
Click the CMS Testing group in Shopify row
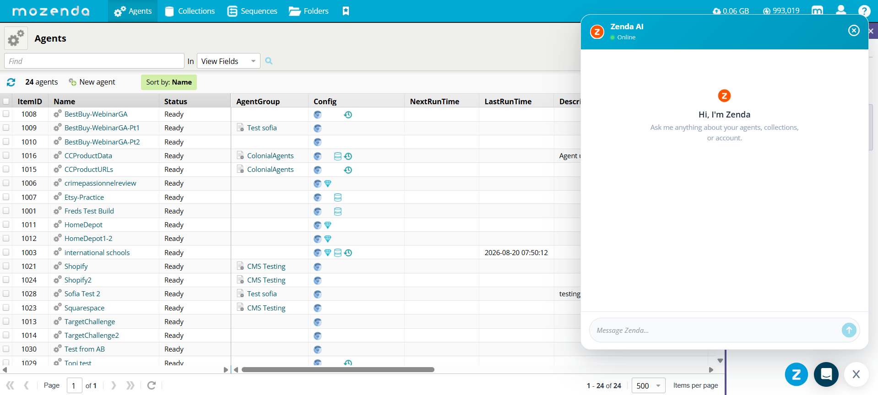(266, 266)
